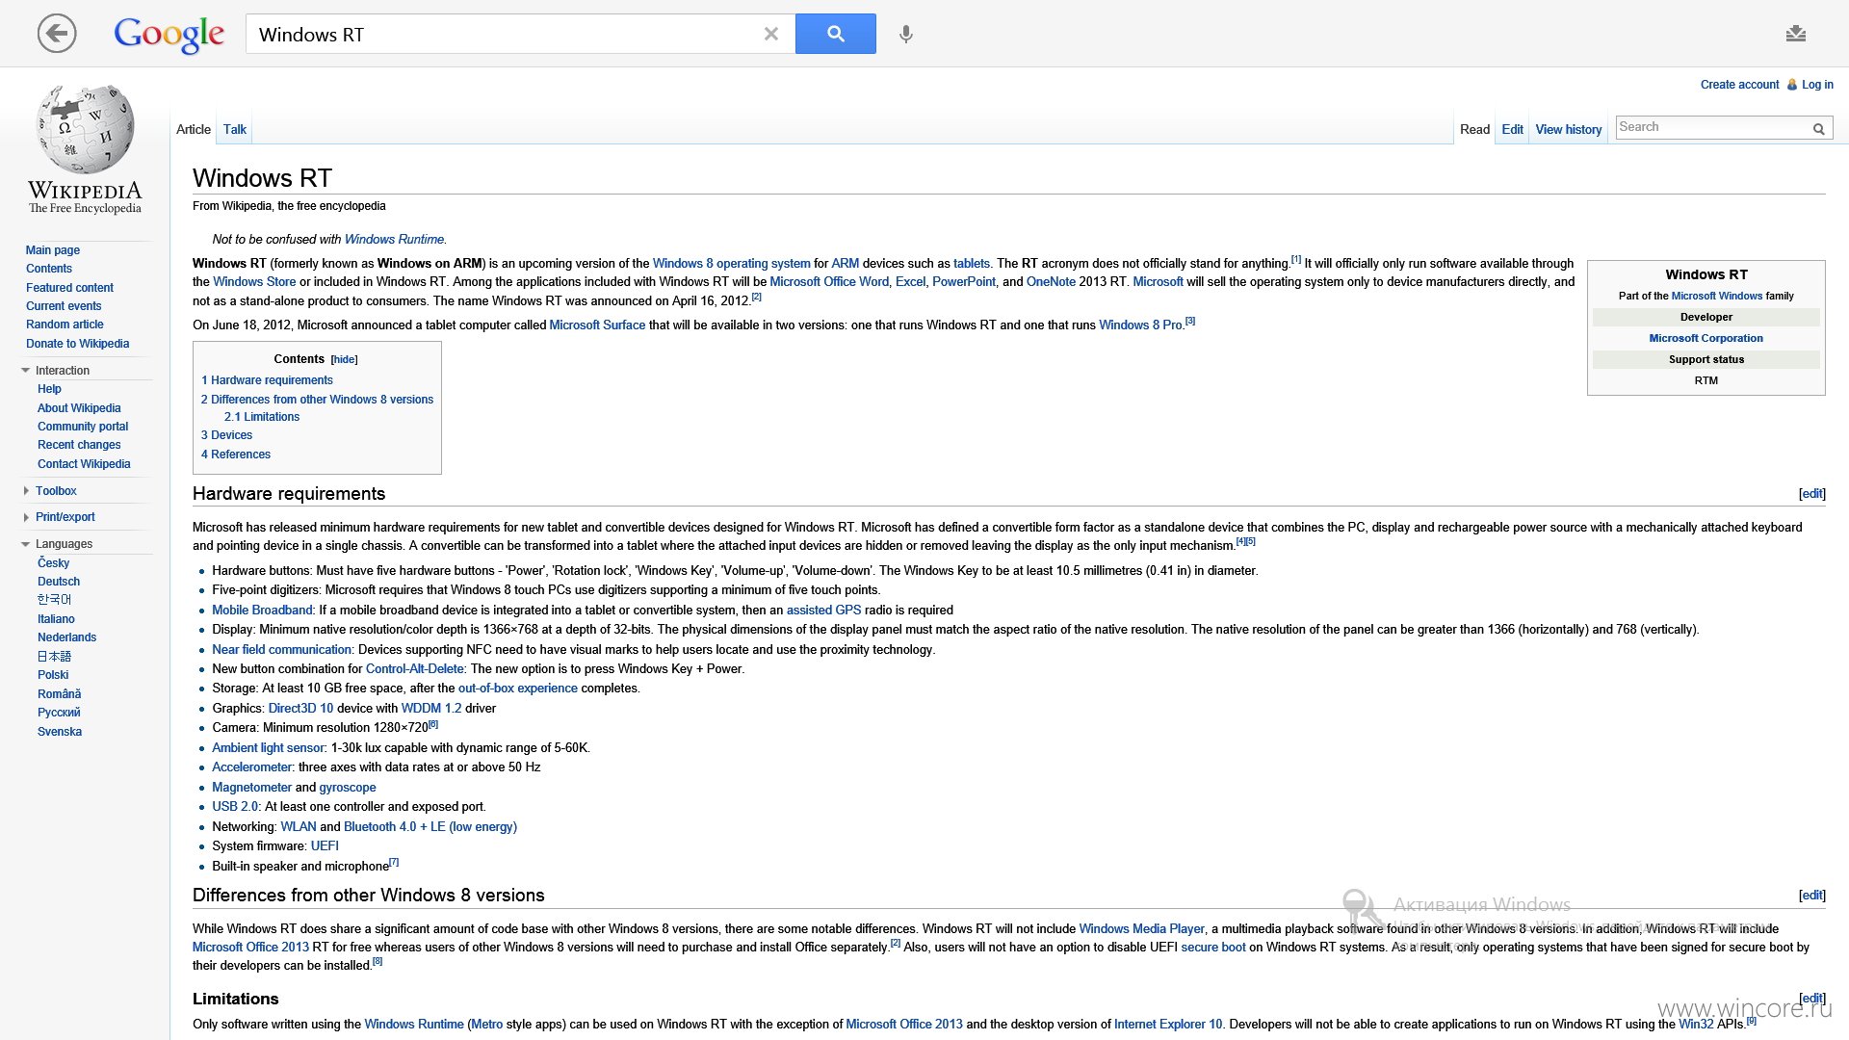This screenshot has height=1040, width=1849.
Task: Click the Create account link
Action: tap(1739, 85)
